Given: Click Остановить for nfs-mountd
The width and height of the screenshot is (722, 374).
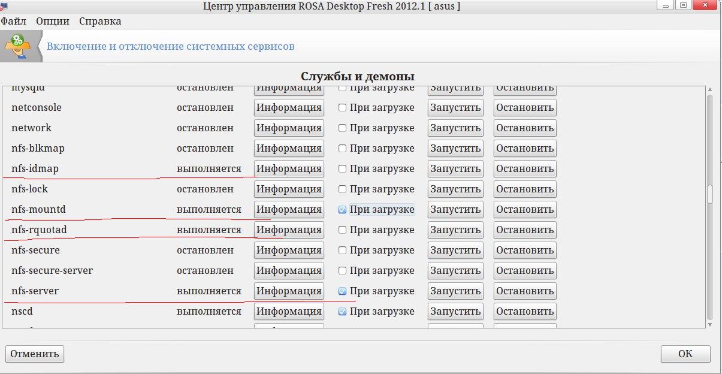Looking at the screenshot, I should coord(525,210).
